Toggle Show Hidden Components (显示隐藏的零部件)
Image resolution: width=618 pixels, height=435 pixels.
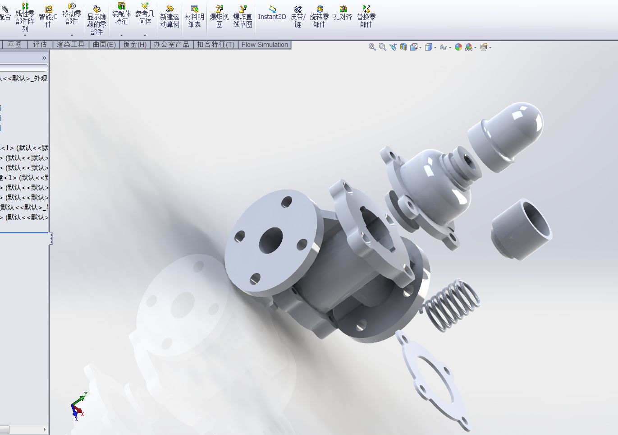pos(96,20)
